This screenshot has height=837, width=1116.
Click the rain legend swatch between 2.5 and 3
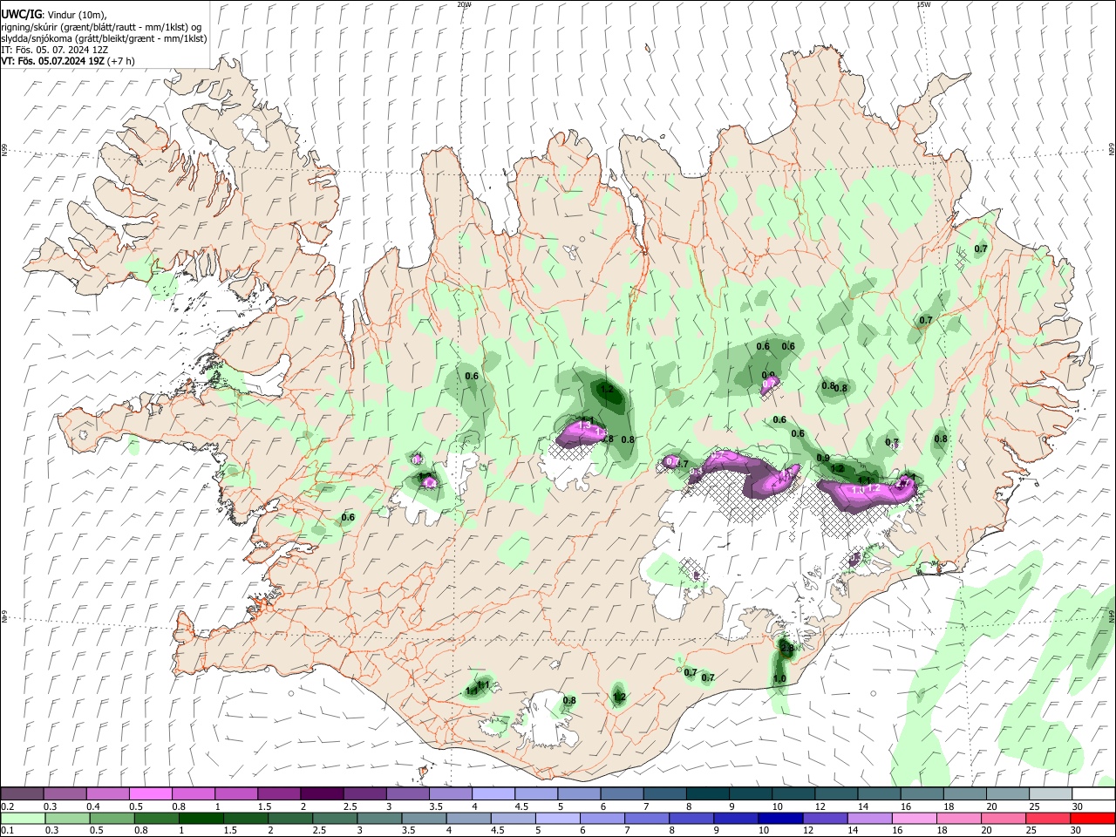point(335,818)
